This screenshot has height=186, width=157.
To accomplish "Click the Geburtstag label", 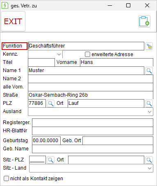I will (x=15, y=141).
